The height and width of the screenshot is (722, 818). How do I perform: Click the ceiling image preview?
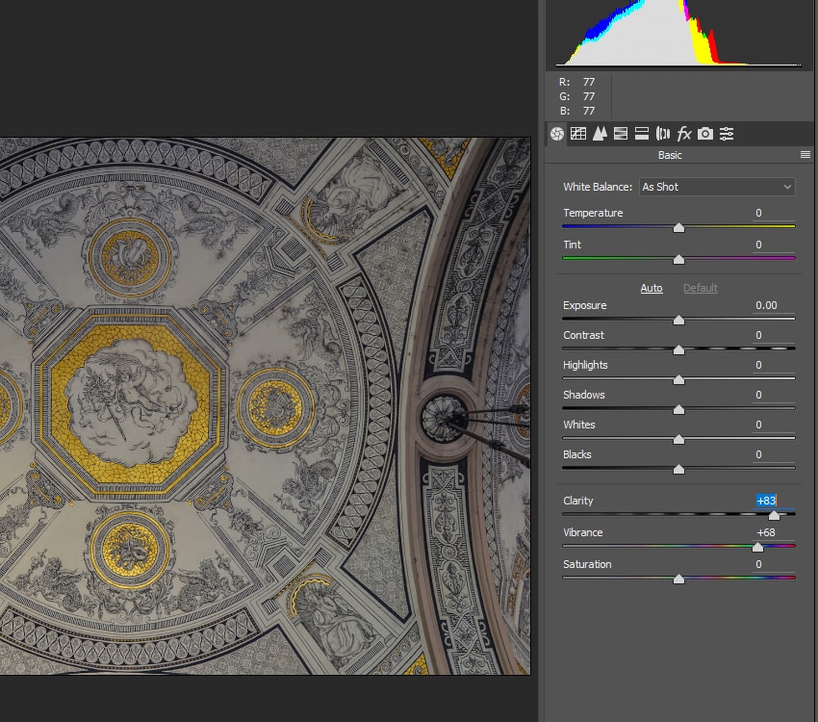pyautogui.click(x=265, y=406)
